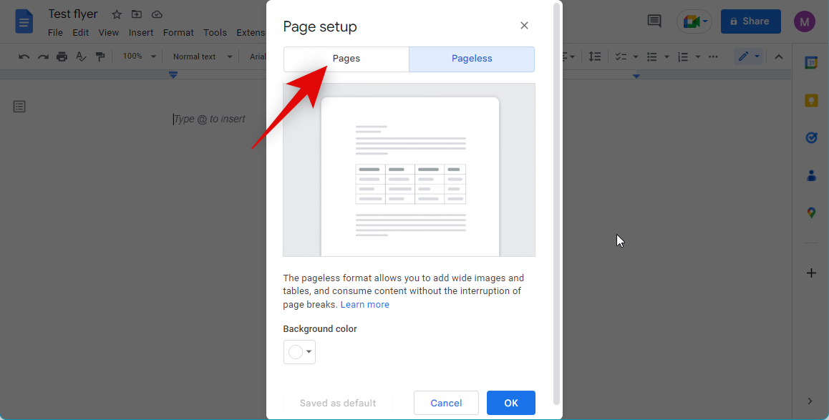The width and height of the screenshot is (829, 420).
Task: Show the document outline icon
Action: [19, 107]
